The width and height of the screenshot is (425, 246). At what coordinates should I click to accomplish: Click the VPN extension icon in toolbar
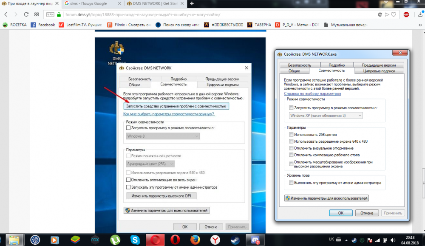click(x=49, y=14)
